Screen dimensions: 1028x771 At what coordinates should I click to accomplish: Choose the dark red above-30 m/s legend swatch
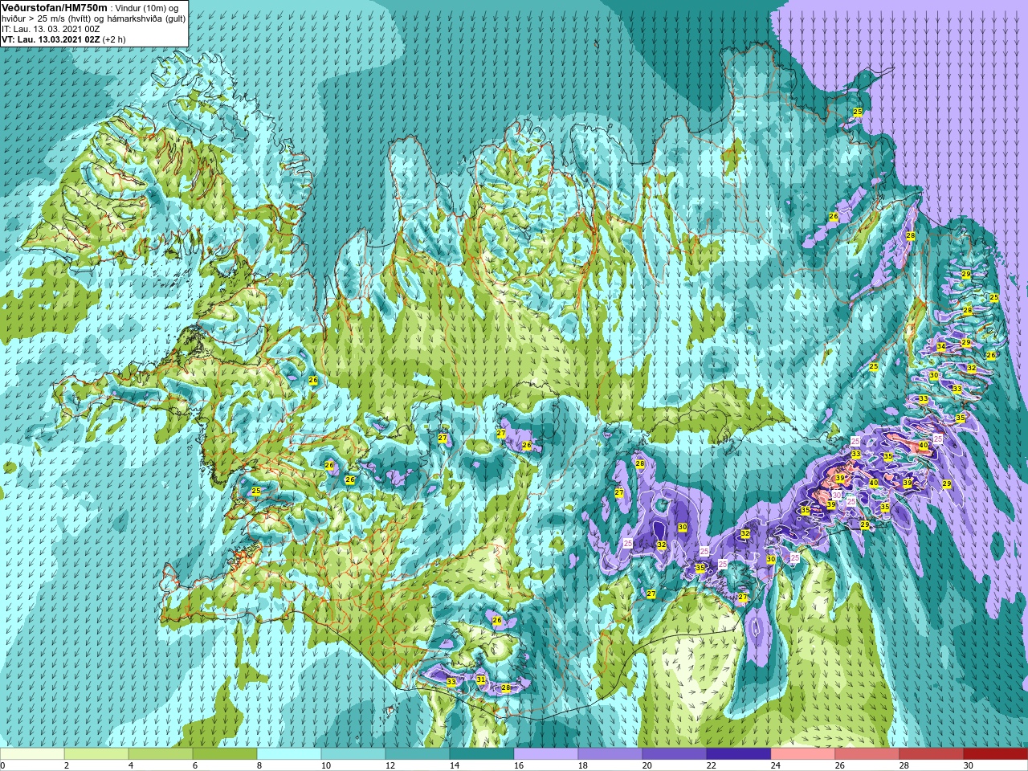point(996,754)
